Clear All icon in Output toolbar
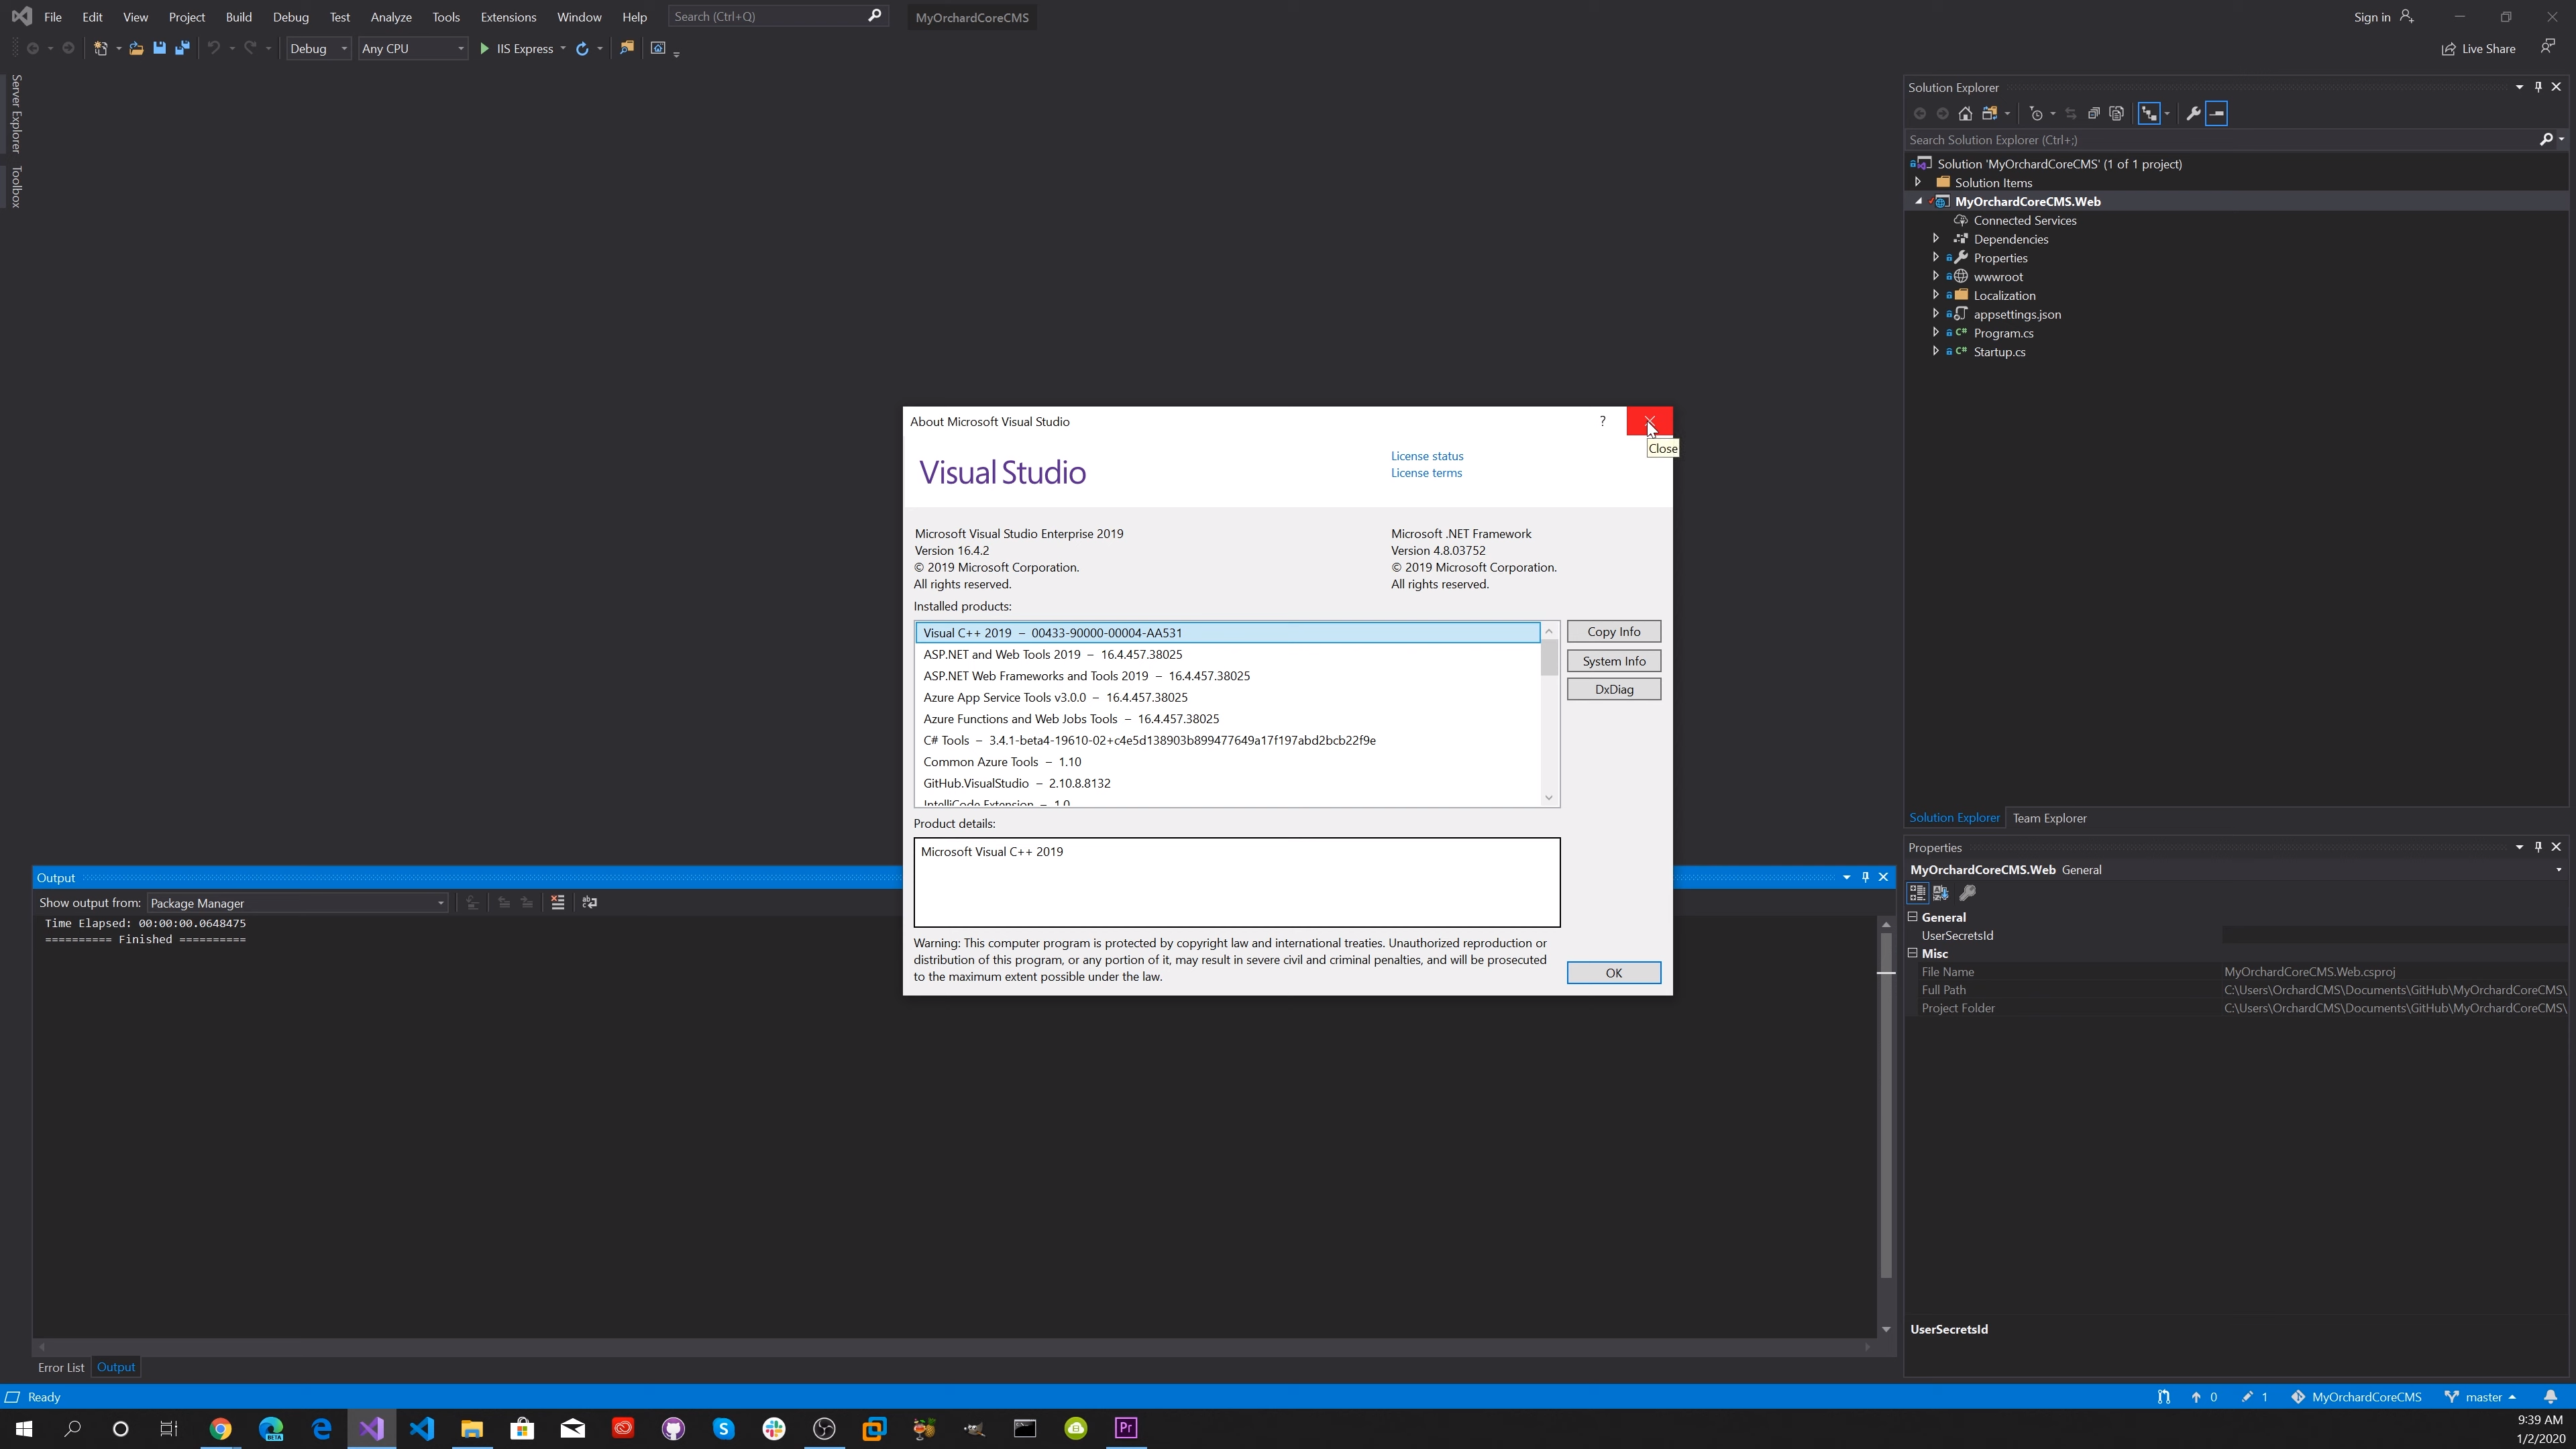The height and width of the screenshot is (1449, 2576). coord(558,903)
